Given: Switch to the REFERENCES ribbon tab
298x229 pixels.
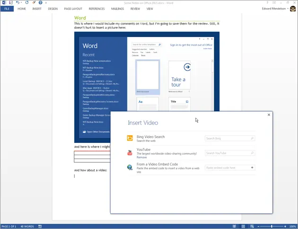Looking at the screenshot, I should tap(96, 9).
